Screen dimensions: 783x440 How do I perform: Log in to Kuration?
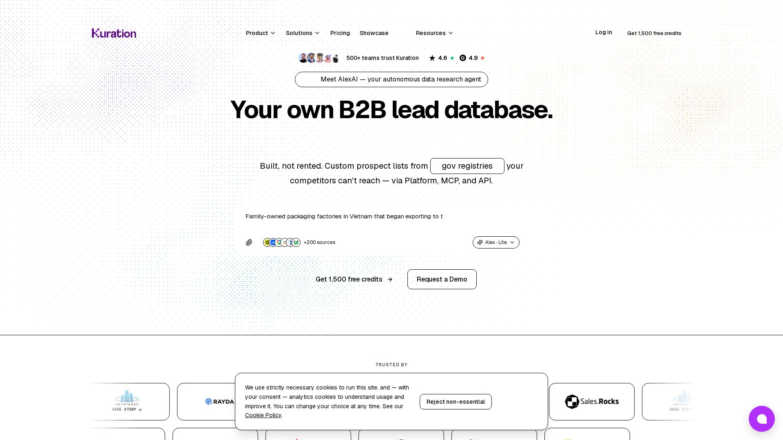click(x=604, y=32)
